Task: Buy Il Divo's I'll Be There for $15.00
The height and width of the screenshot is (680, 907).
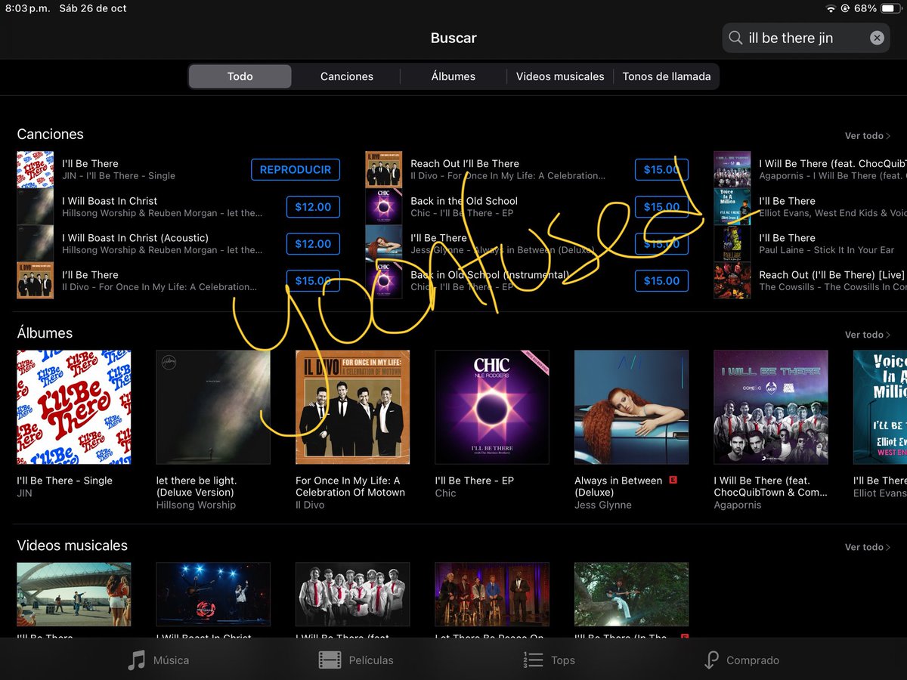Action: coord(313,281)
